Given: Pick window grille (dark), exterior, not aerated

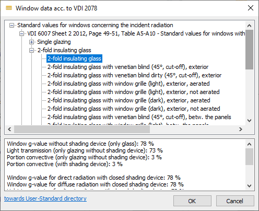Looking at the screenshot, I should (x=134, y=109).
